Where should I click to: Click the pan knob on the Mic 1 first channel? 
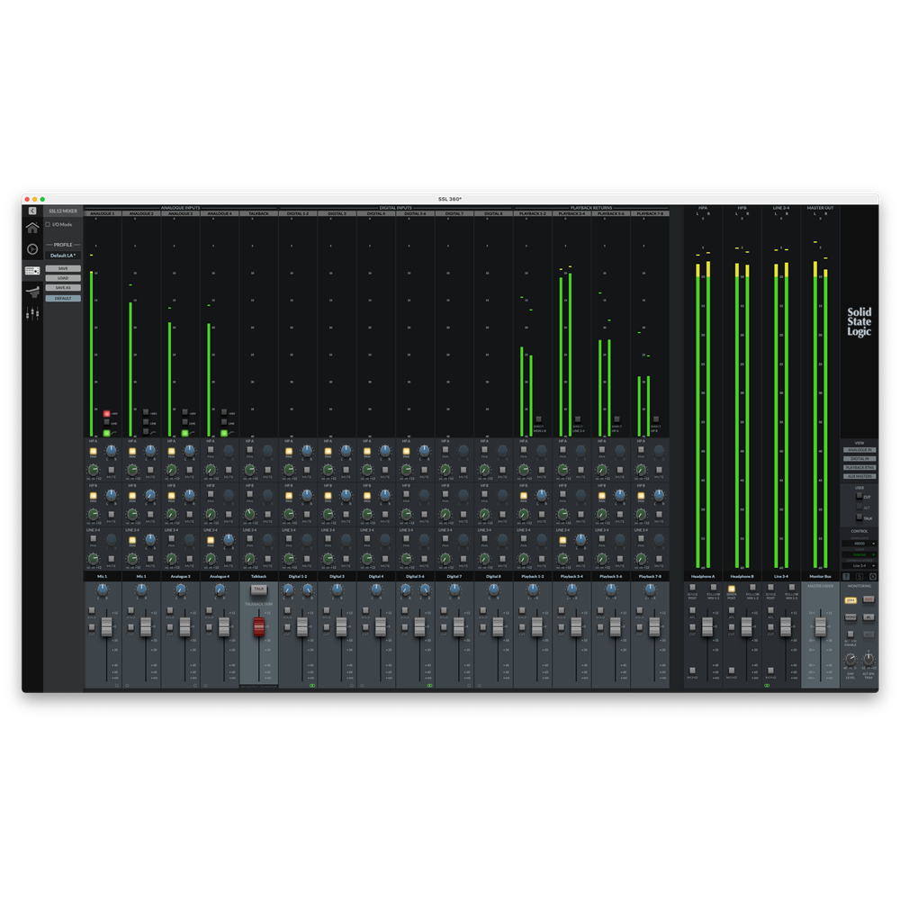tap(103, 589)
